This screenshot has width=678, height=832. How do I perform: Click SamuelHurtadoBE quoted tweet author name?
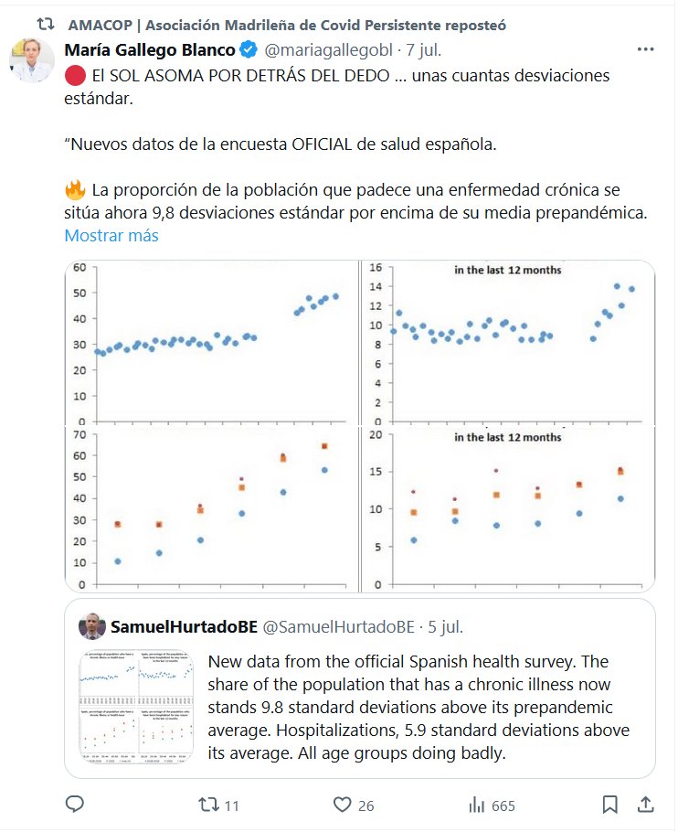coord(184,627)
